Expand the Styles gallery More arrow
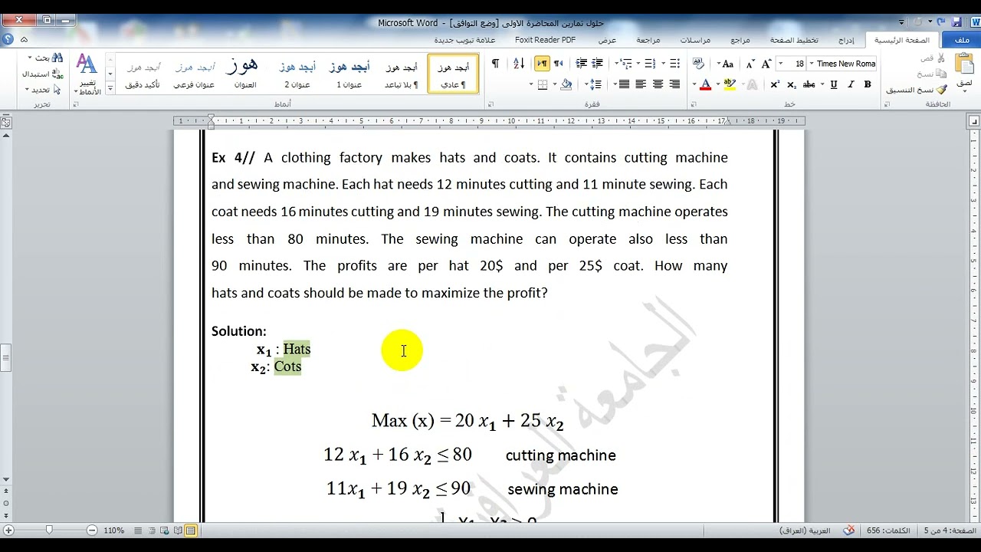Screen dimensions: 981x552 click(110, 89)
